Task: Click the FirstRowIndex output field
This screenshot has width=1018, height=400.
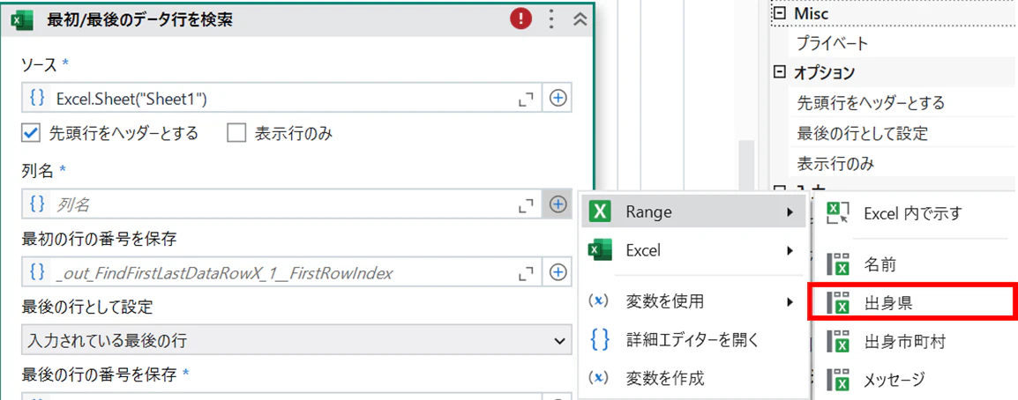Action: [x=281, y=272]
